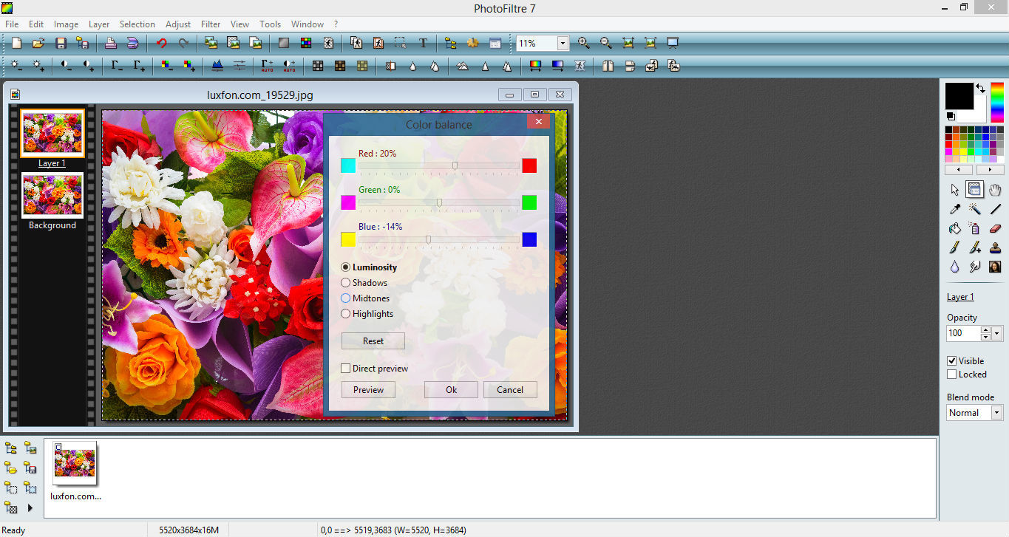1009x537 pixels.
Task: Select the Midtones radio button
Action: coord(345,298)
